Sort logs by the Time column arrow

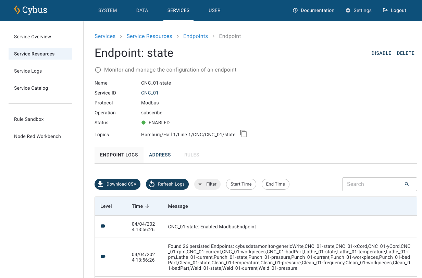[x=147, y=206]
